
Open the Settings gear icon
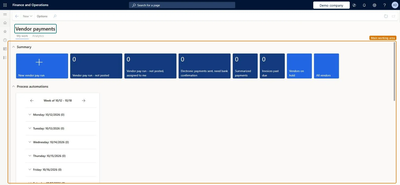(374, 5)
